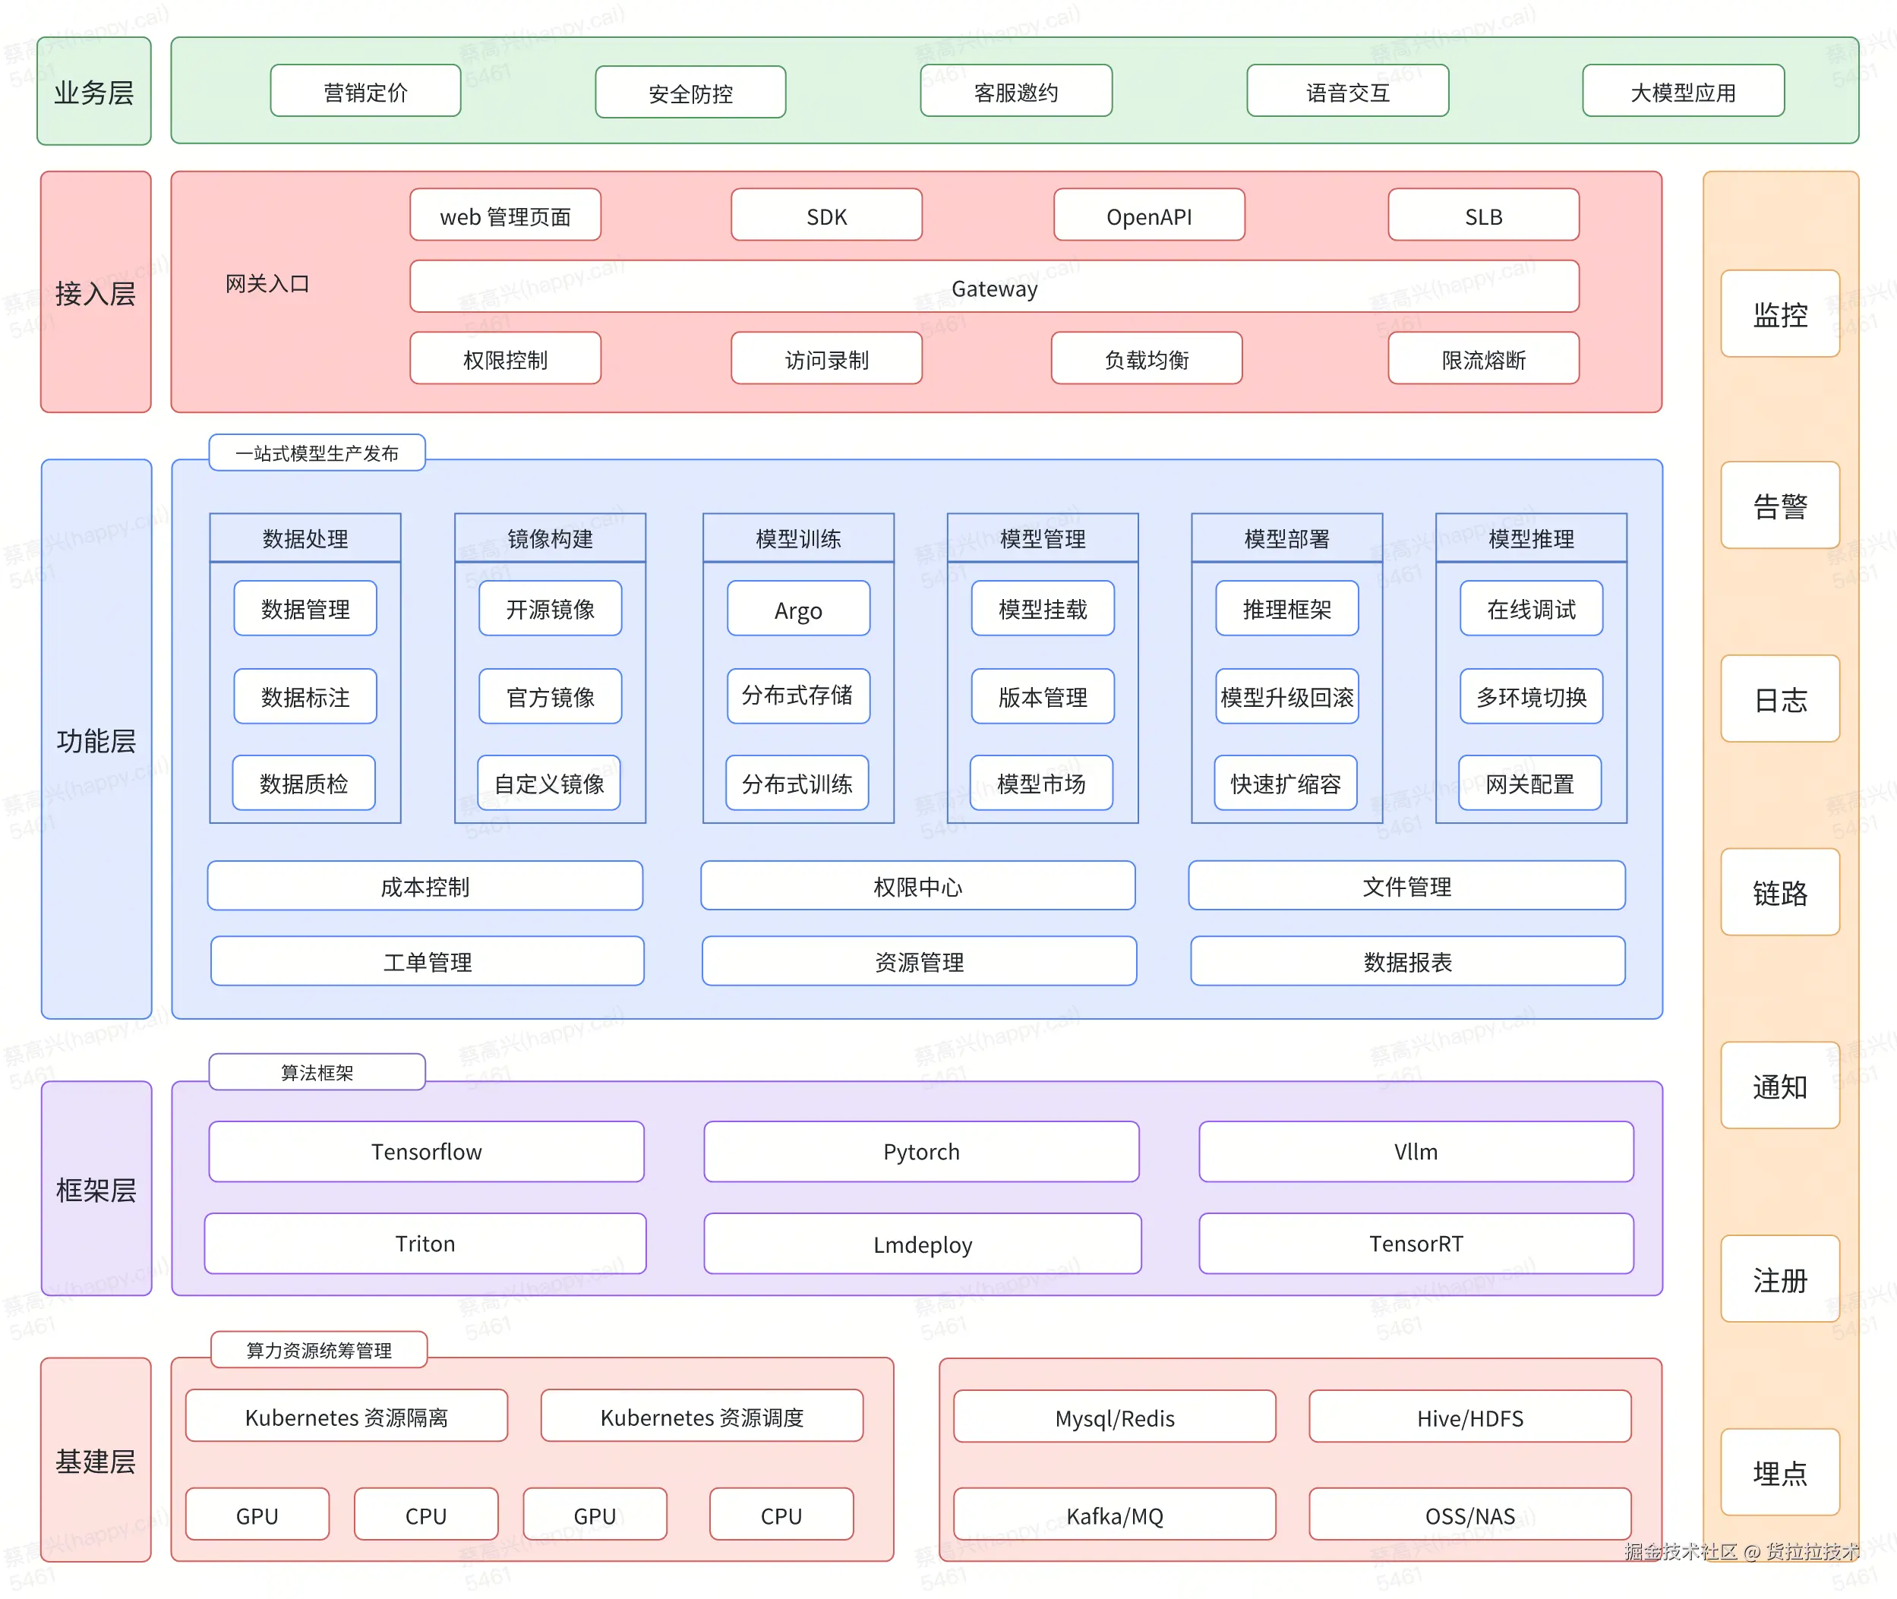Click the 数据标注 item
Image resolution: width=1897 pixels, height=1599 pixels.
pyautogui.click(x=305, y=696)
